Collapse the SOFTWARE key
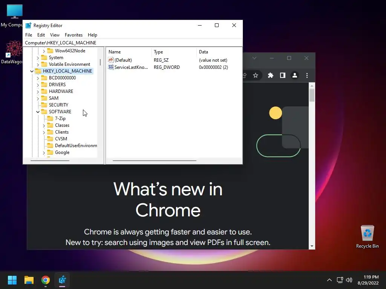 point(38,112)
